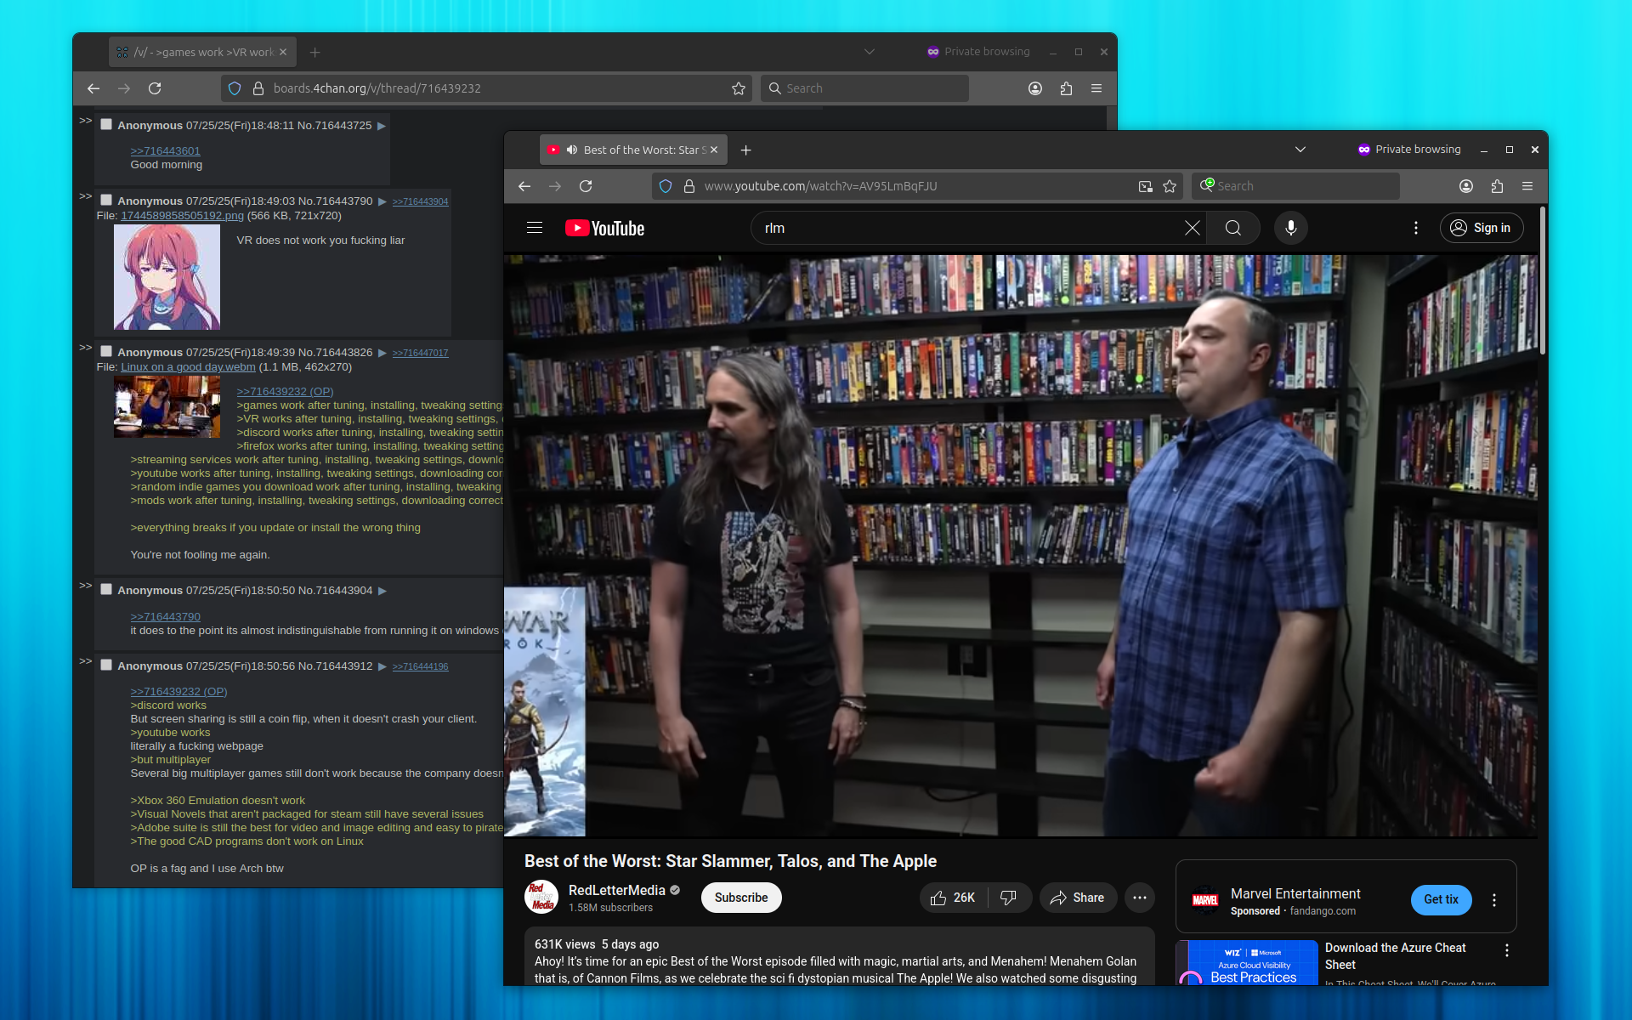Select the 'Best of the Worst' browser tab
Image resolution: width=1632 pixels, height=1020 pixels.
click(x=633, y=150)
